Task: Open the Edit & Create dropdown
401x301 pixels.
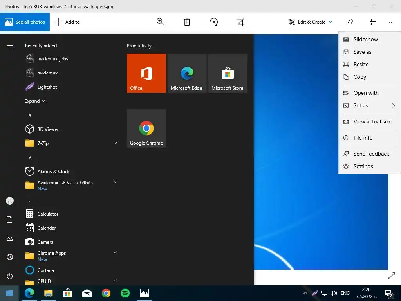Action: (x=311, y=22)
